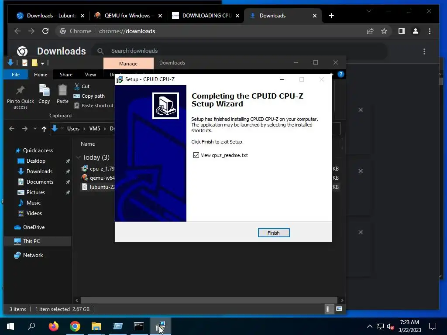The image size is (447, 335).
Task: Bookmark this page with the star icon
Action: (x=384, y=31)
